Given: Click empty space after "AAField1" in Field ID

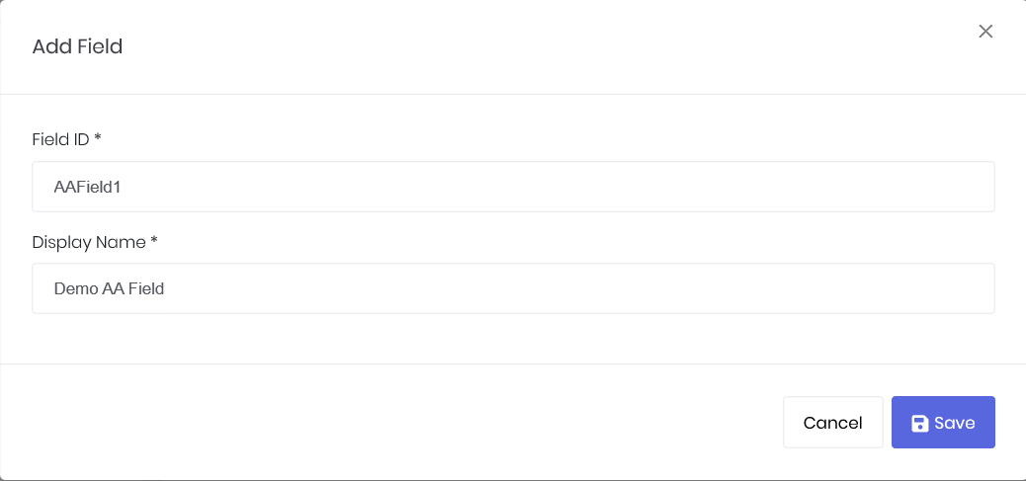Looking at the screenshot, I should [x=593, y=187].
